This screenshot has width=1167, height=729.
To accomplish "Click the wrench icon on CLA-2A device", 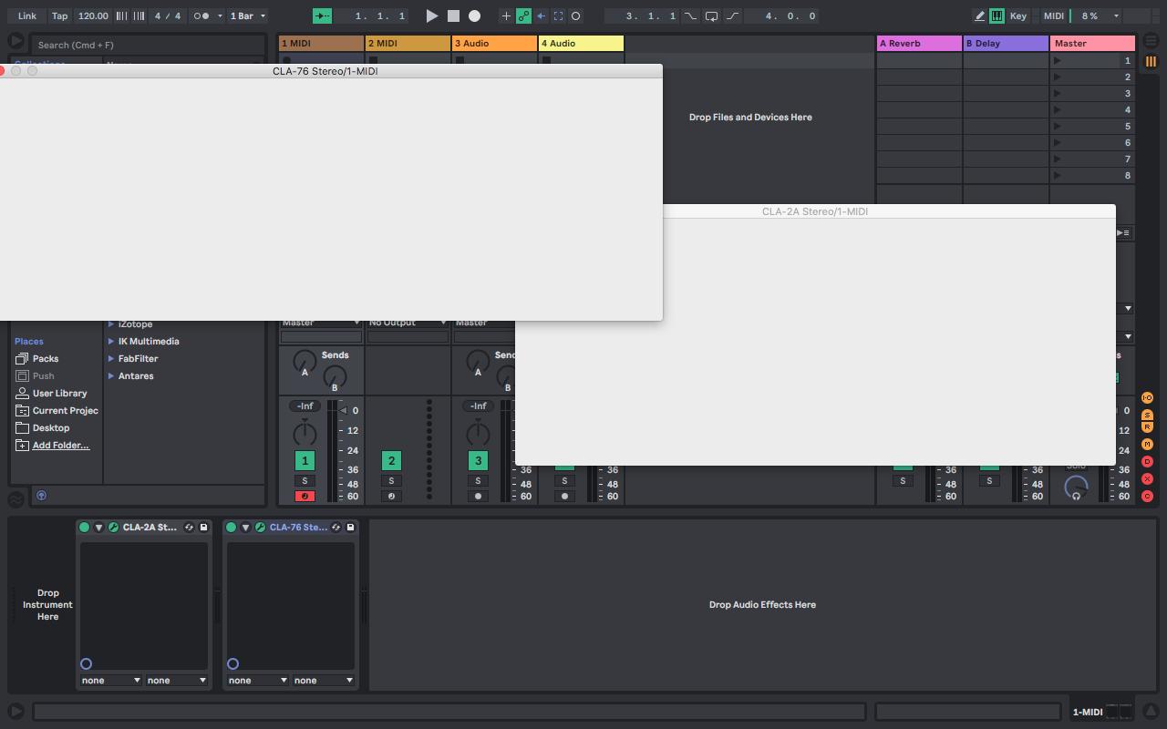I will point(114,528).
